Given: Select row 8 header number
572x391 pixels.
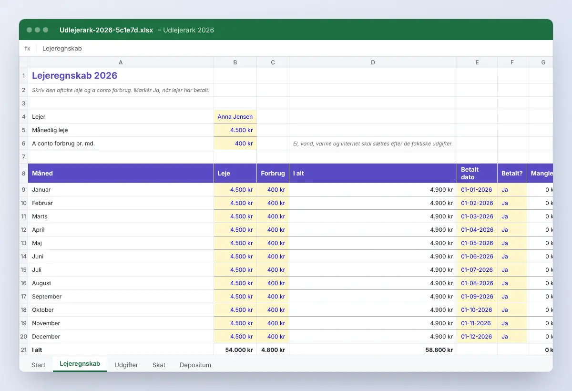Looking at the screenshot, I should click(x=23, y=173).
